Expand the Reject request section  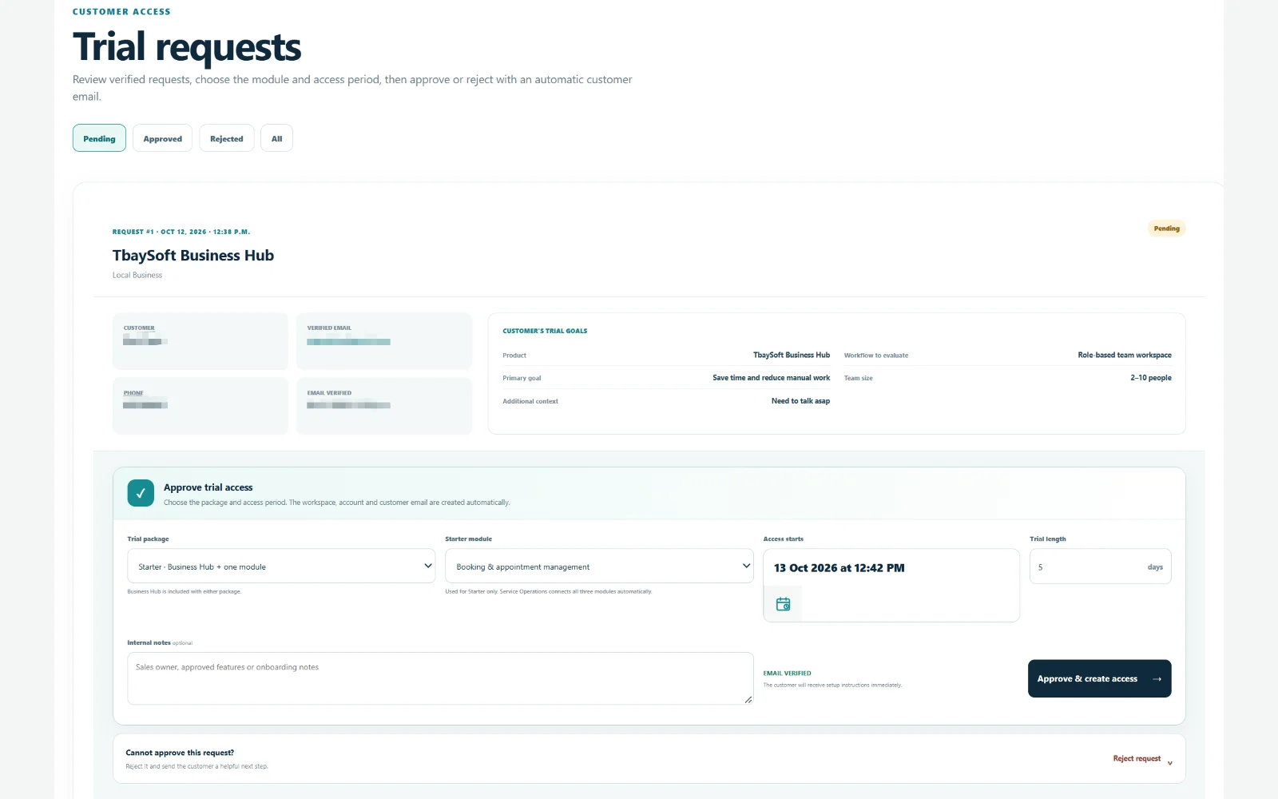click(x=1143, y=759)
